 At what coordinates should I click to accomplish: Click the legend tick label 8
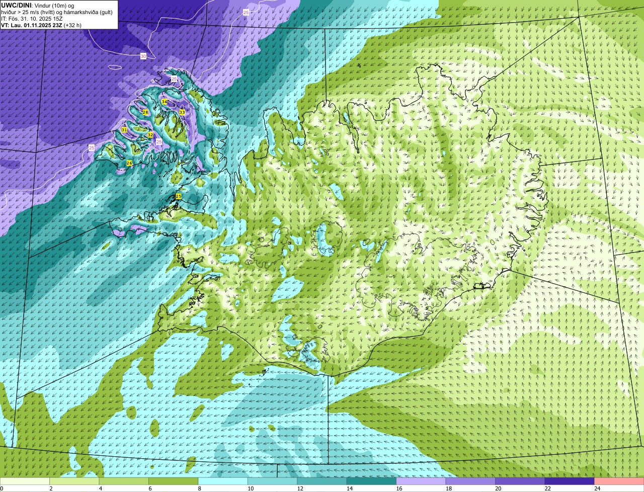(200, 488)
